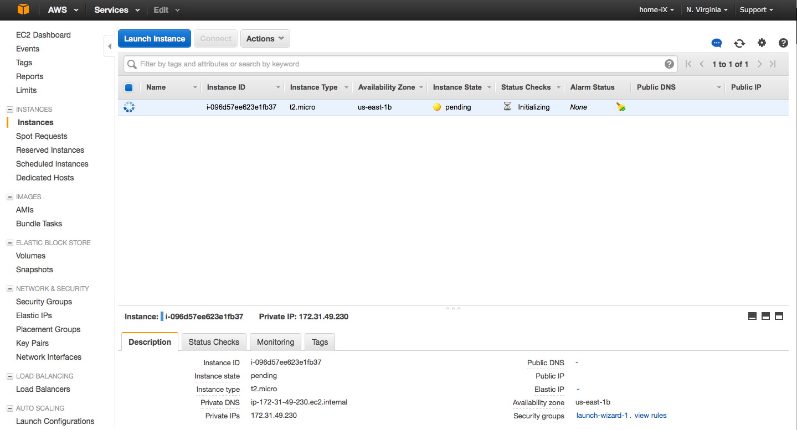Open the feedback chat bubble icon

pyautogui.click(x=717, y=43)
